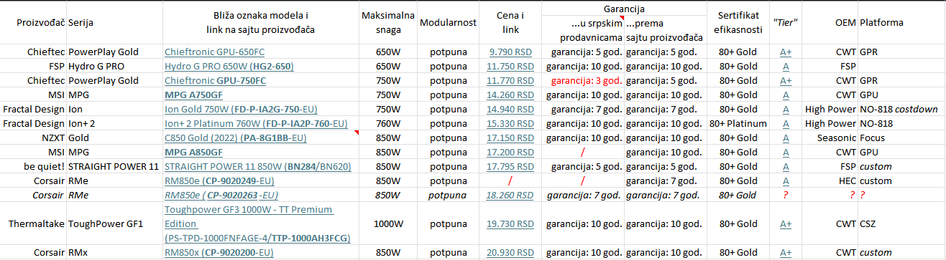This screenshot has width=946, height=260.
Task: Follow the 20.930 RSD price link
Action: pyautogui.click(x=510, y=253)
